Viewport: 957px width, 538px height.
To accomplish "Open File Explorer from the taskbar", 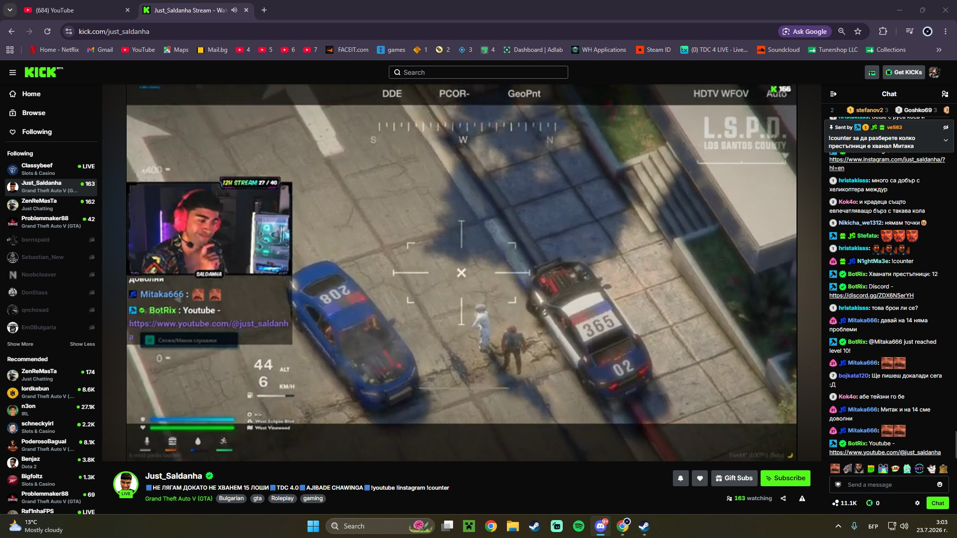I will pyautogui.click(x=513, y=526).
